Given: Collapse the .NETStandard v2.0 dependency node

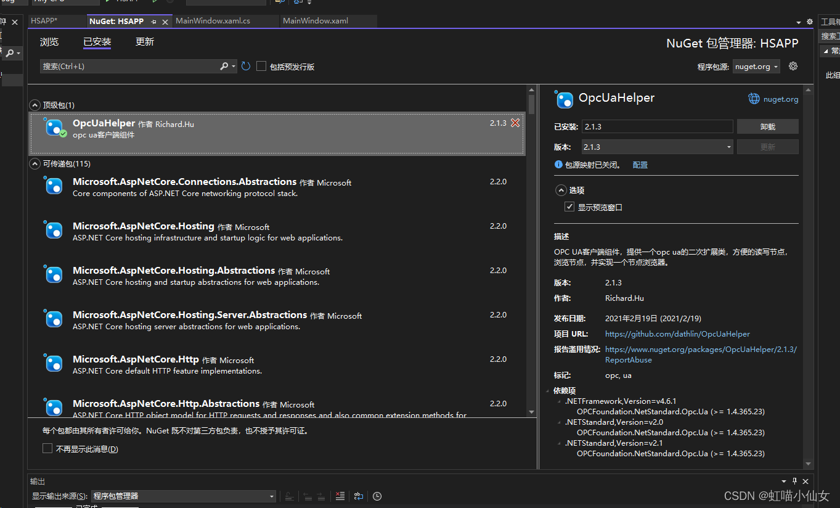Looking at the screenshot, I should point(559,422).
